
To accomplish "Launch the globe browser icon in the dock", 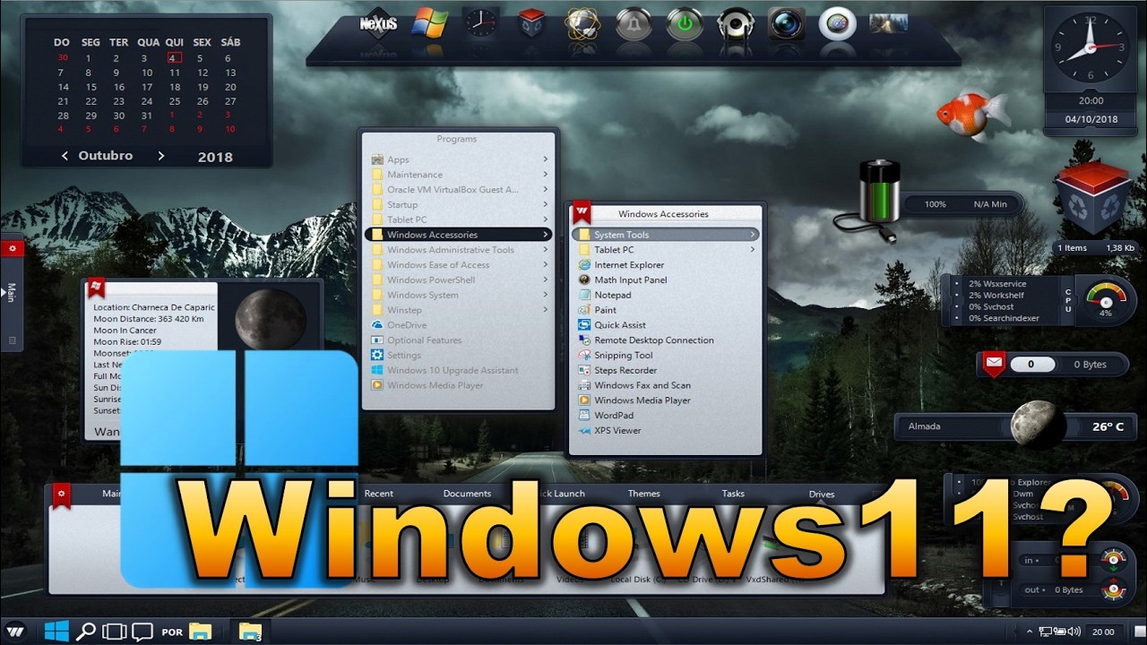I will click(582, 24).
